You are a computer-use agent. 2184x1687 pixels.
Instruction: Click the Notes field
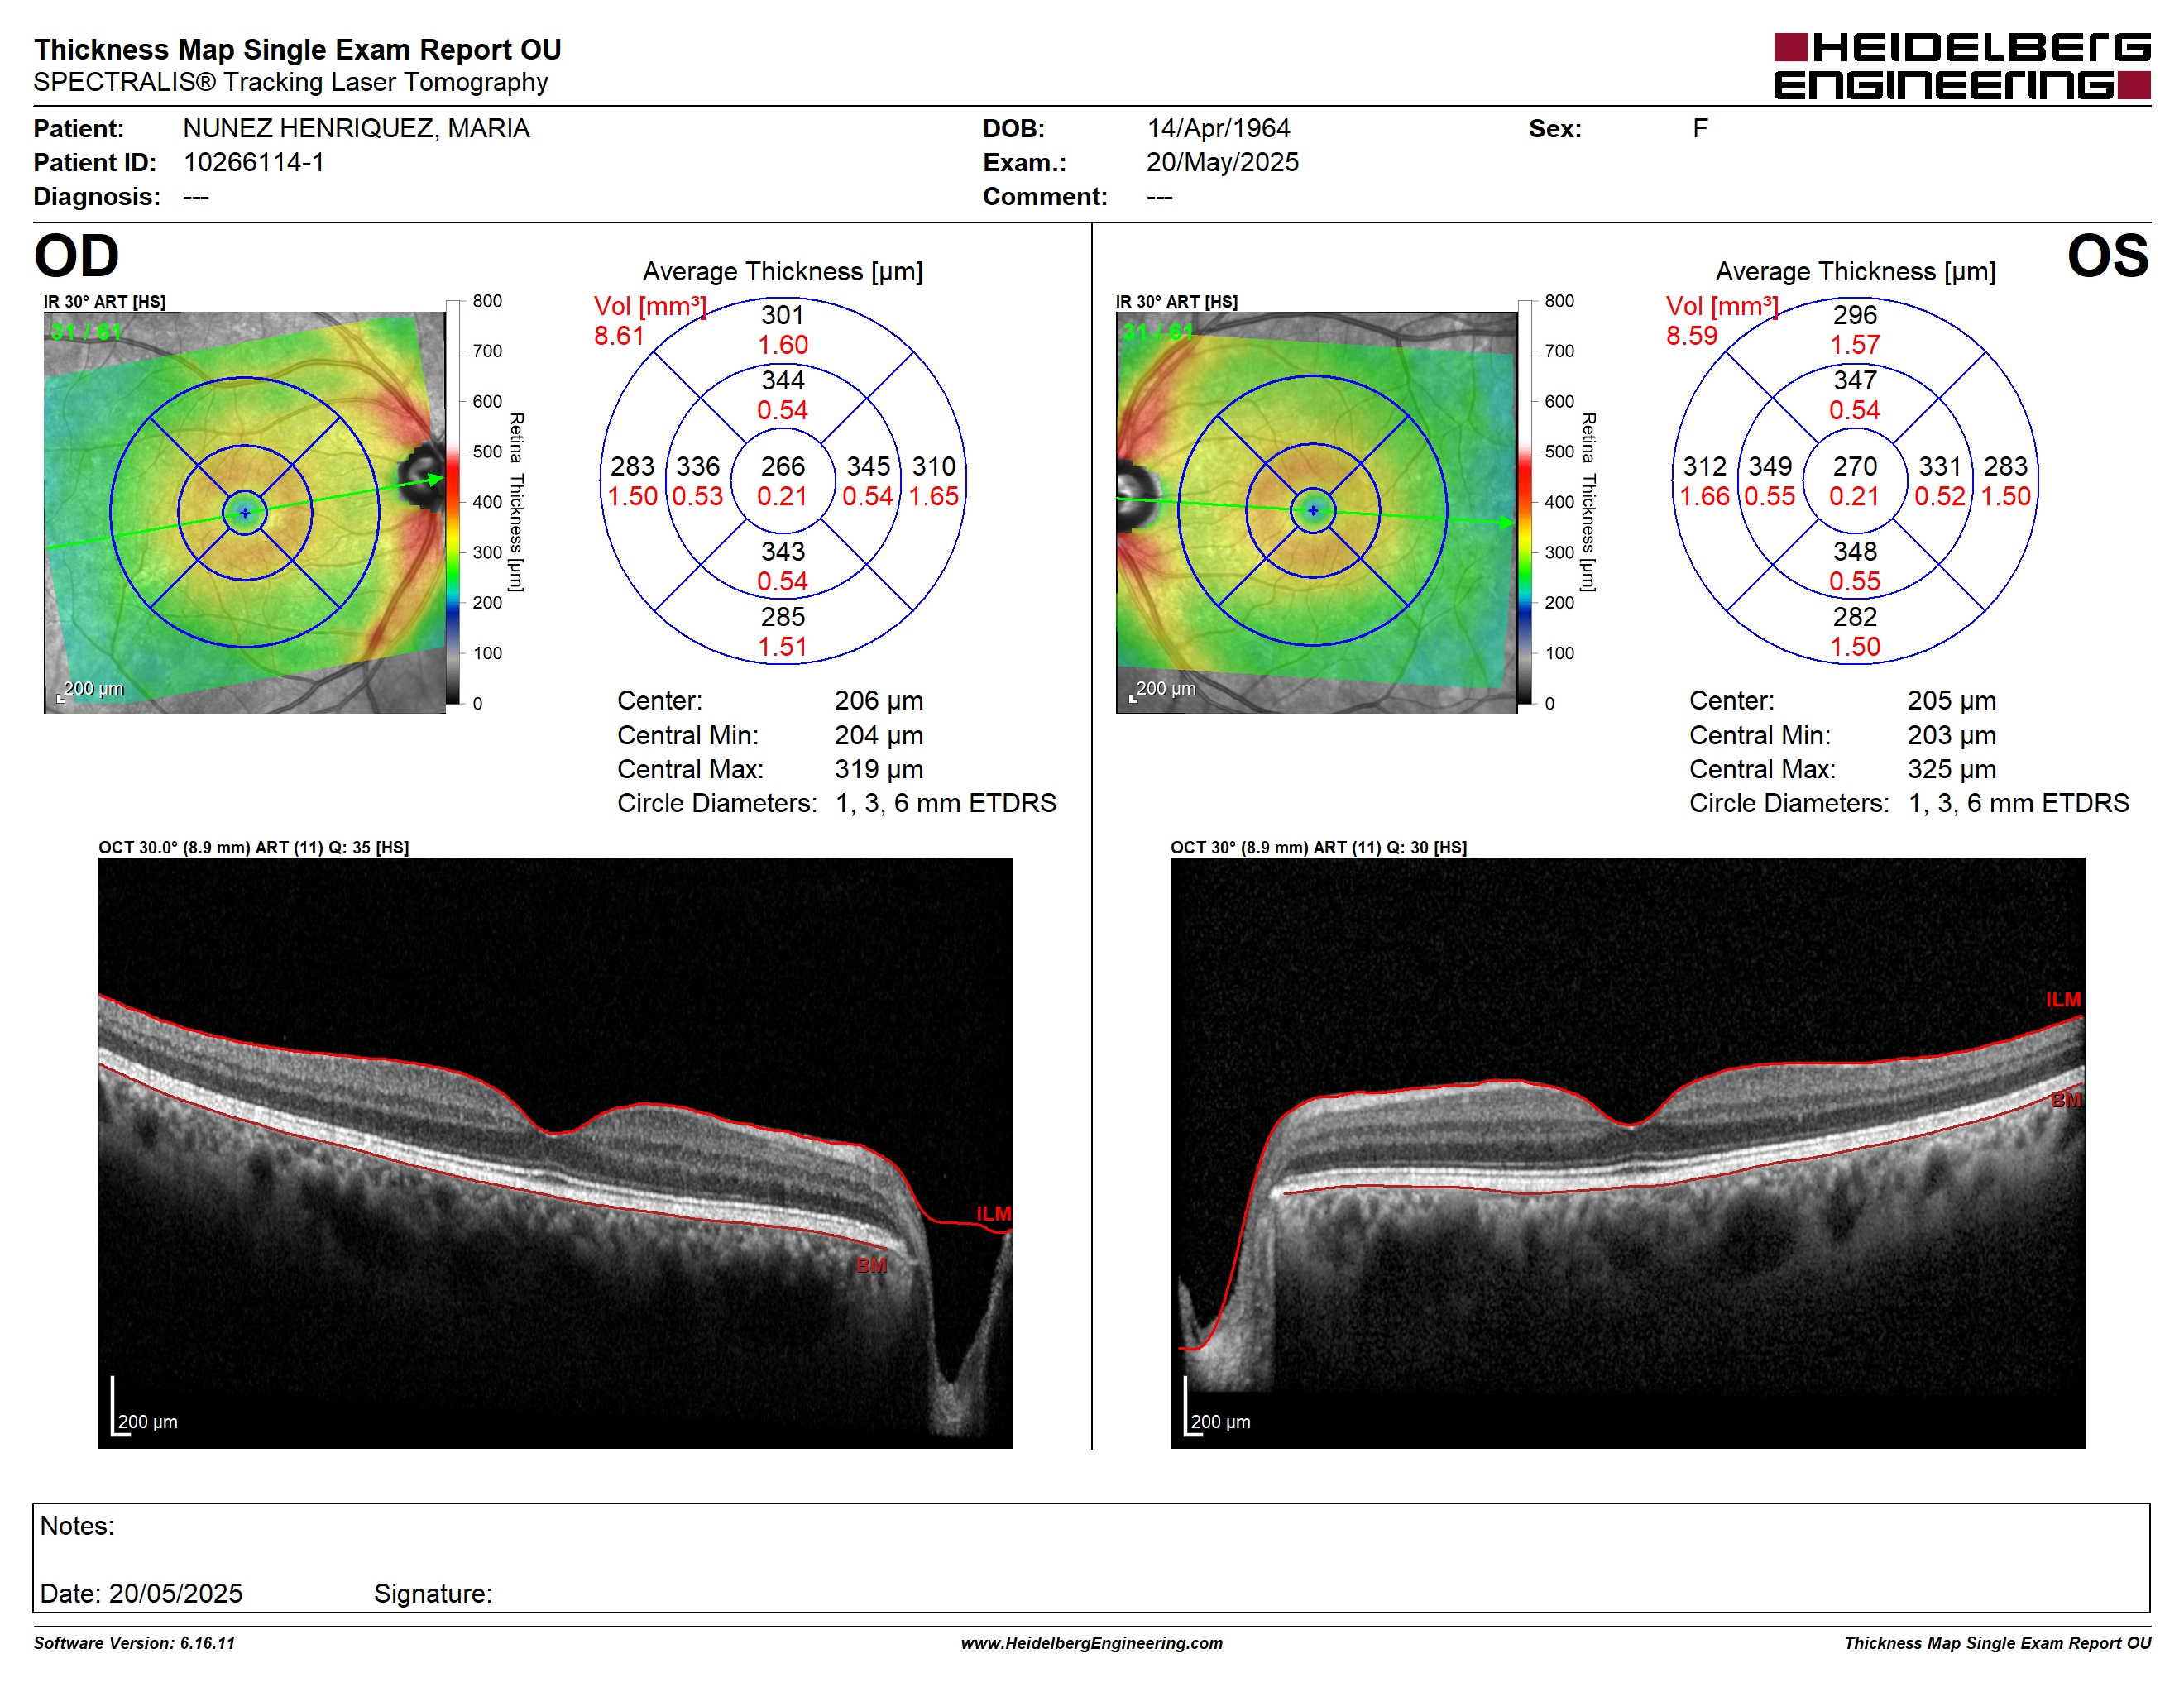tap(1092, 1557)
